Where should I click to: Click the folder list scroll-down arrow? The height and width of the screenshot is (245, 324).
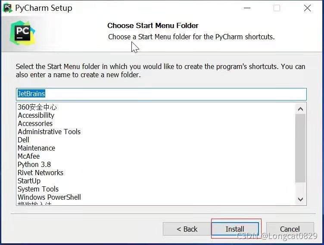point(300,199)
